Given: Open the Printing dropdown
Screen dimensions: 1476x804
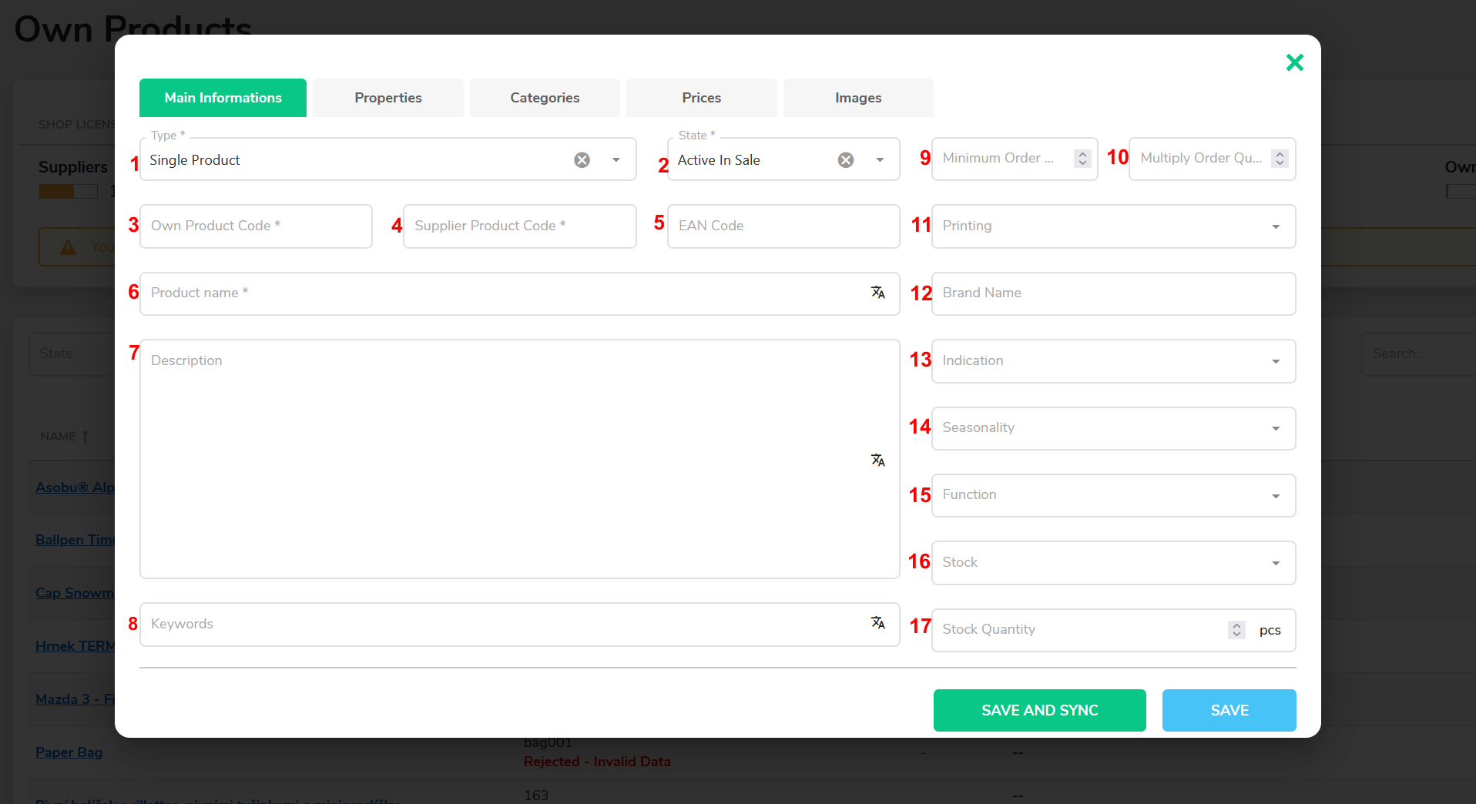Looking at the screenshot, I should coord(1276,226).
